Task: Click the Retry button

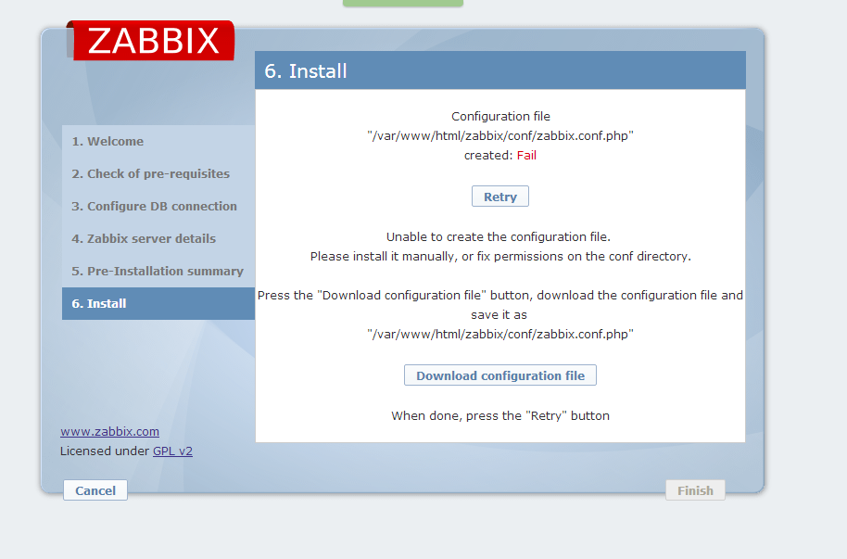Action: coord(500,197)
